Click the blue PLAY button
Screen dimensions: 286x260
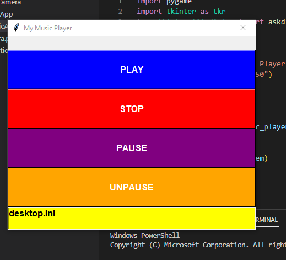point(132,70)
